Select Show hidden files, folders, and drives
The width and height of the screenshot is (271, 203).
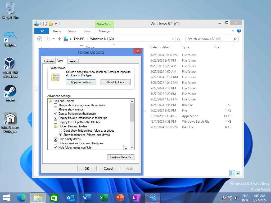click(61, 135)
